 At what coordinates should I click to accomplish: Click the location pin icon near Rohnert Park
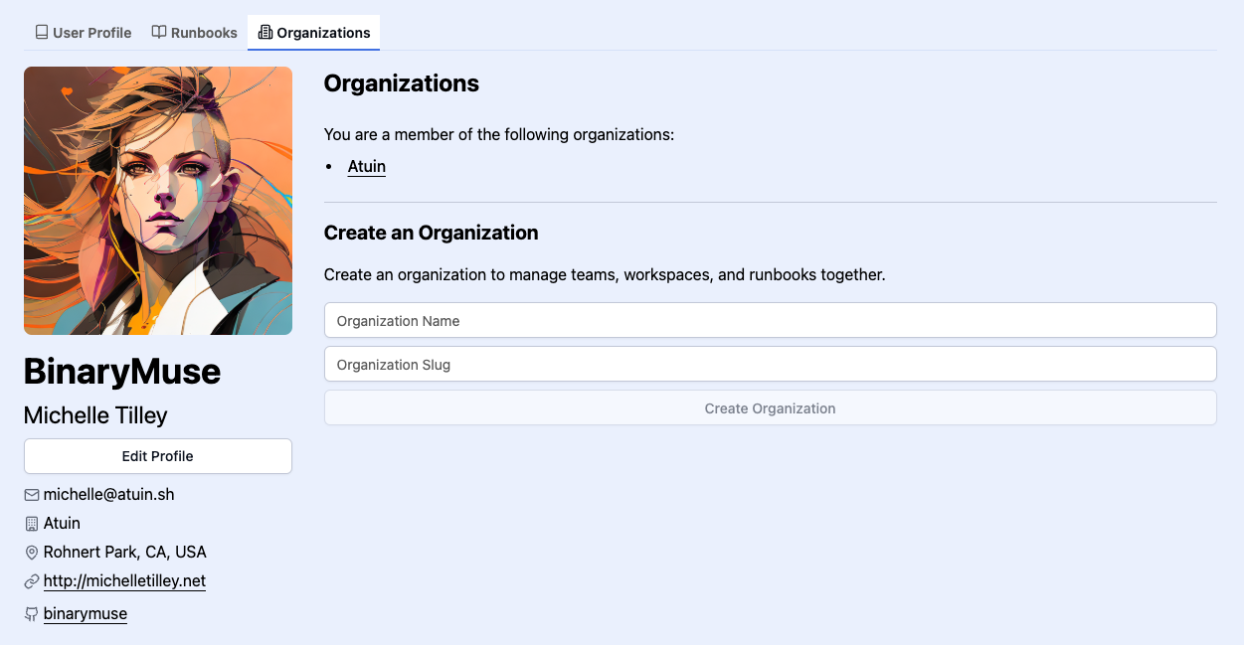point(32,553)
